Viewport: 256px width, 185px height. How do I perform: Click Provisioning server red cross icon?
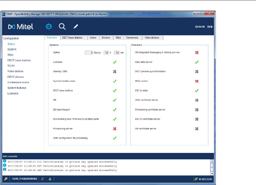[115, 129]
